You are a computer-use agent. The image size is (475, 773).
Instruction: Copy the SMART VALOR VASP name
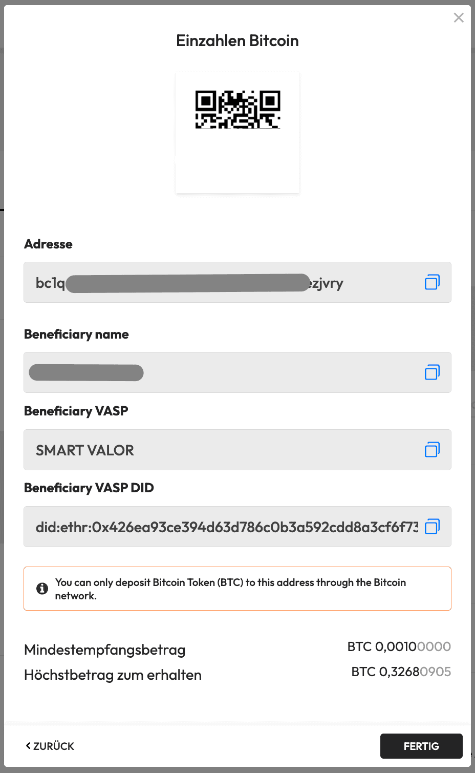pos(432,450)
